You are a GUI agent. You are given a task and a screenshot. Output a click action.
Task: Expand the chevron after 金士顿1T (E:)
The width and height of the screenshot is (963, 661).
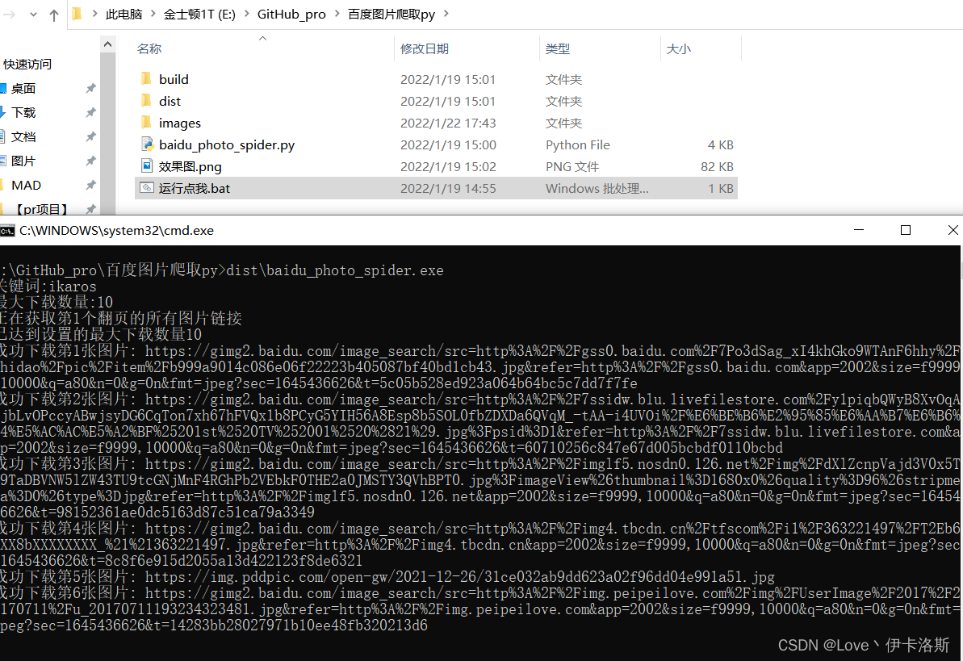click(x=246, y=14)
